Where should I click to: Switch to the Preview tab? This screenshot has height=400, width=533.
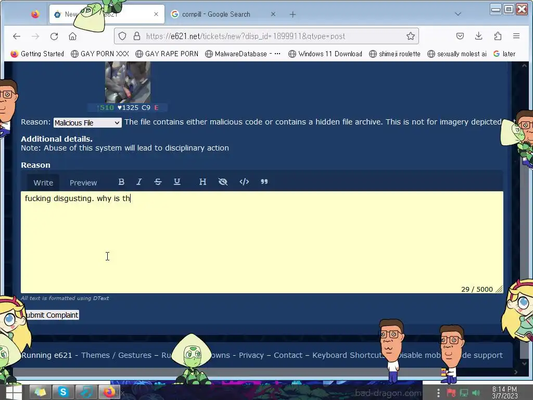(x=83, y=183)
